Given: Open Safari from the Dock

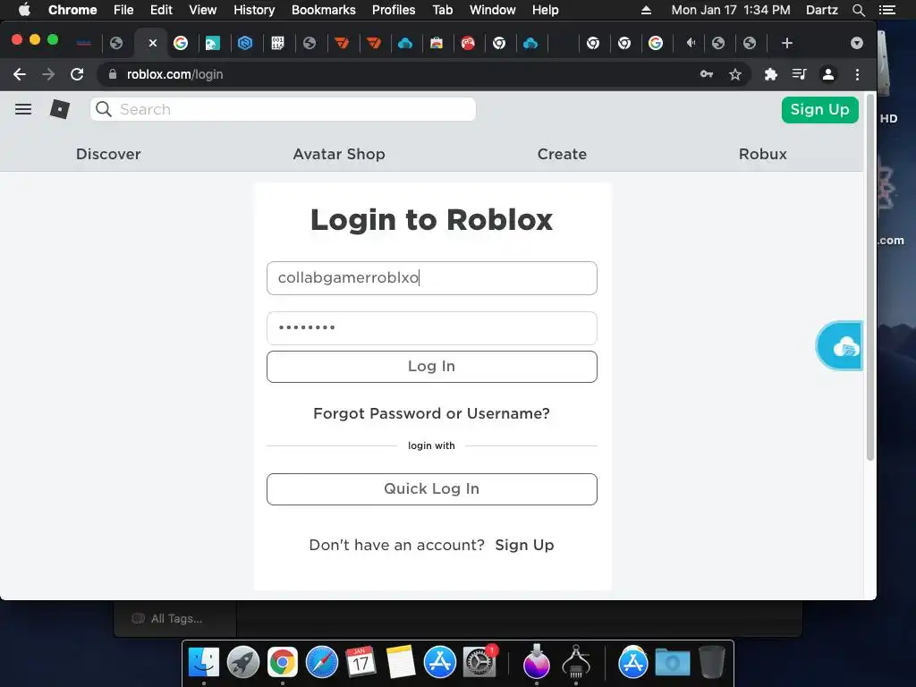Looking at the screenshot, I should [322, 662].
